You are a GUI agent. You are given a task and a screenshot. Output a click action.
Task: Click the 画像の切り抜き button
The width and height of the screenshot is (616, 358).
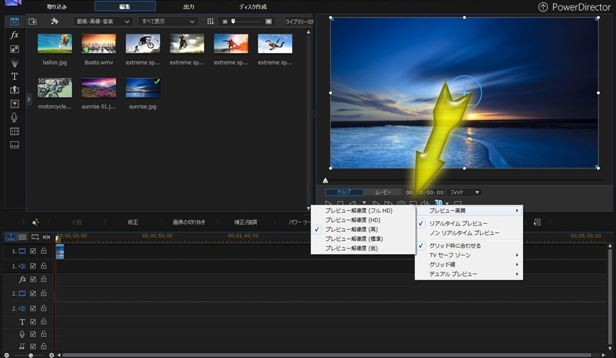click(x=189, y=223)
